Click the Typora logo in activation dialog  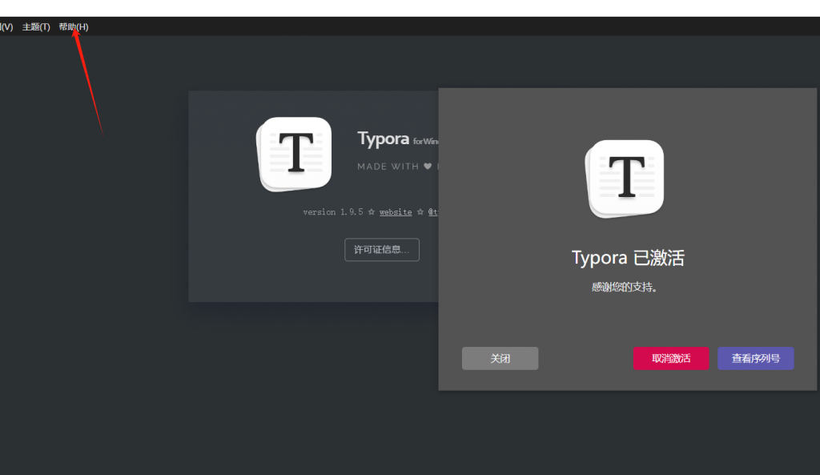tap(625, 179)
